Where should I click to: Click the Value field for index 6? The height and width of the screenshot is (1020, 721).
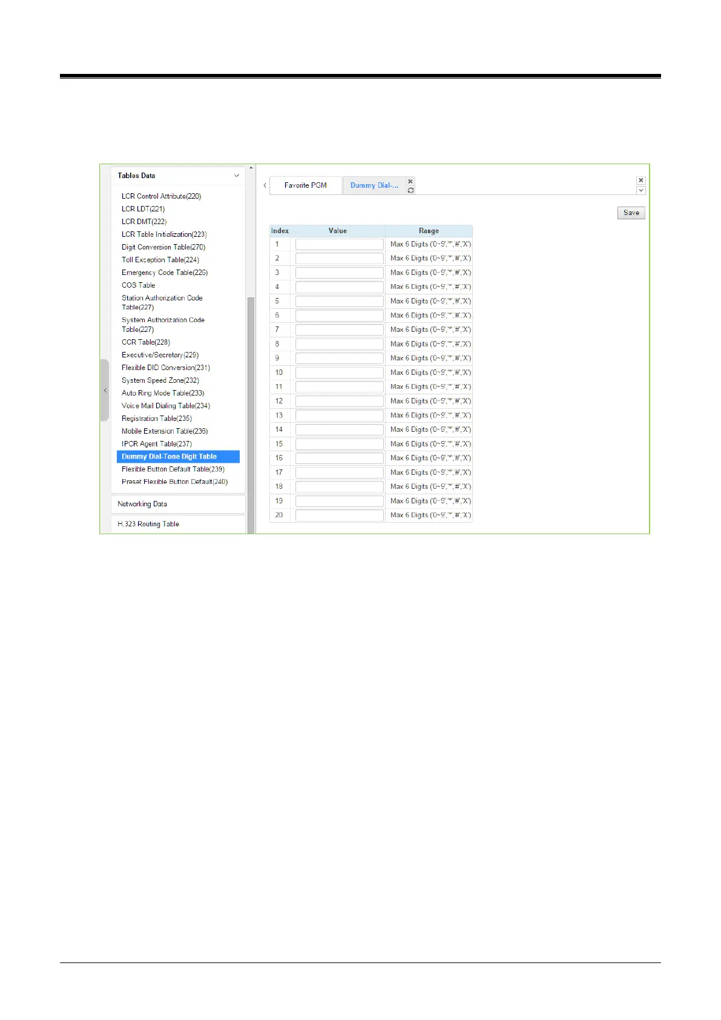pos(340,316)
